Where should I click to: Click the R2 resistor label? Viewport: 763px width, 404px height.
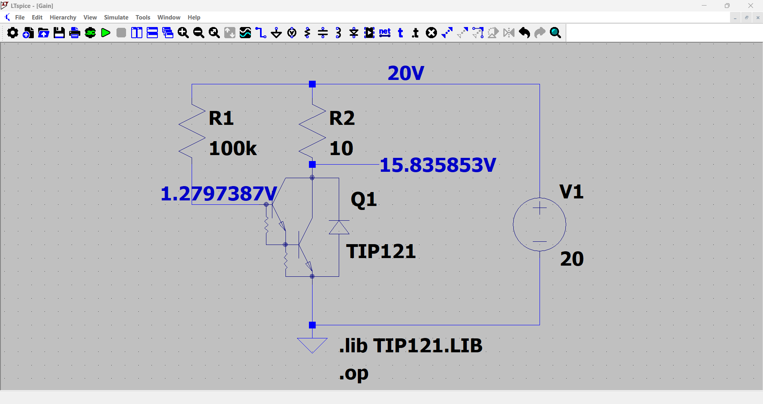point(342,118)
